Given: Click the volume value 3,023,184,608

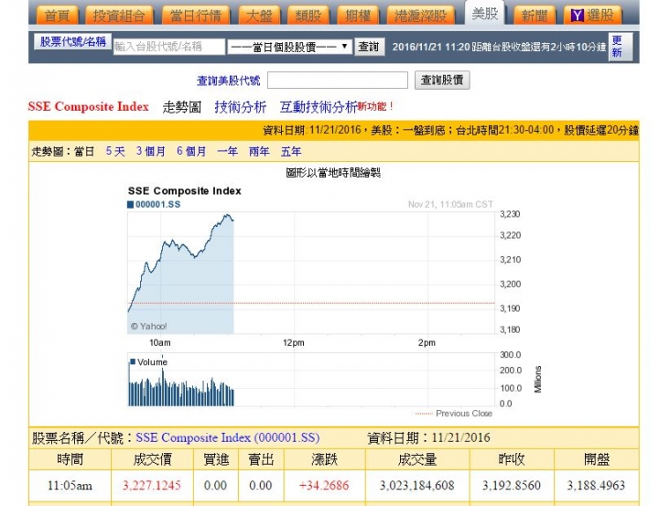Looking at the screenshot, I should click(x=417, y=485).
